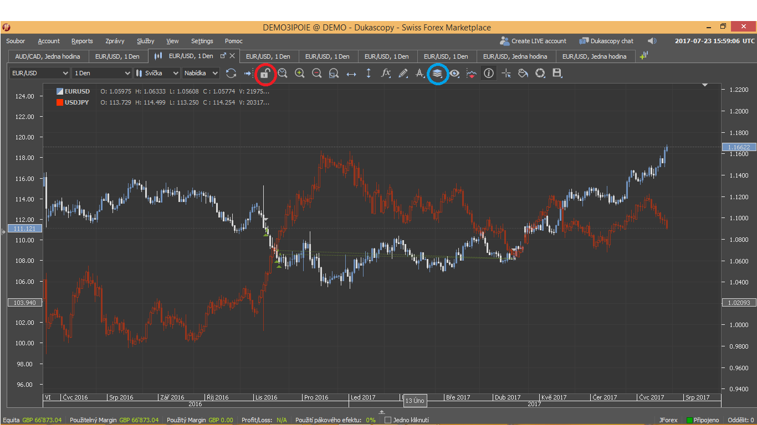Screen dimensions: 757x425
Task: Check the Jedno kliknutí checkbox
Action: coord(388,420)
